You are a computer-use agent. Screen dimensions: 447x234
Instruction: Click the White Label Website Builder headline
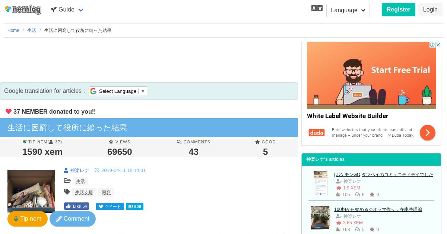pos(348,116)
